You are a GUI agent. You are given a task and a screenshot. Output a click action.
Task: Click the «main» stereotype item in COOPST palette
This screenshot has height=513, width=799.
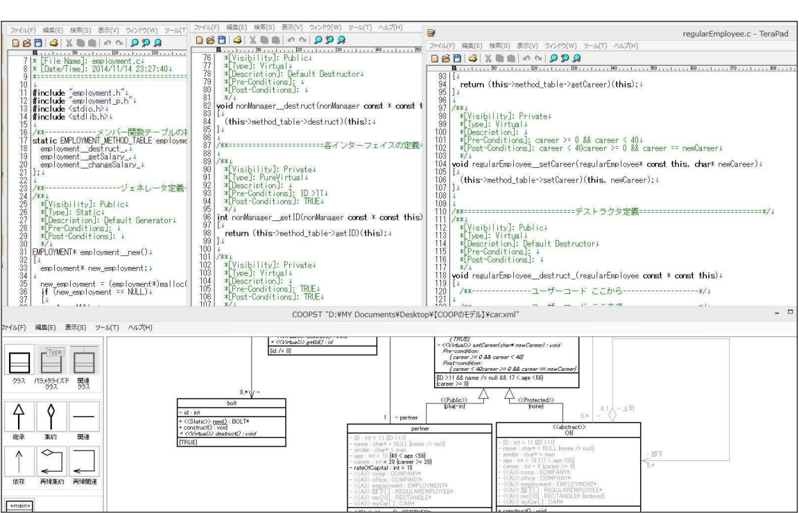[x=20, y=506]
